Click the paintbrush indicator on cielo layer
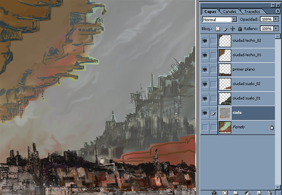The image size is (282, 195). coord(213,113)
